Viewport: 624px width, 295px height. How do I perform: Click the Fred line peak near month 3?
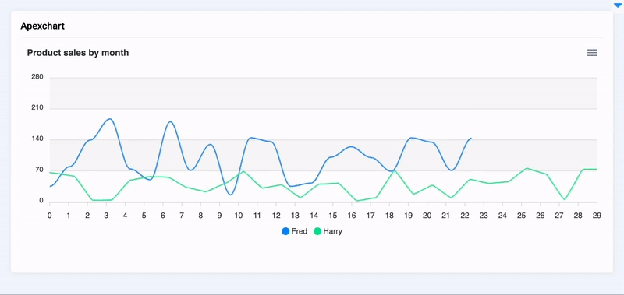point(110,119)
